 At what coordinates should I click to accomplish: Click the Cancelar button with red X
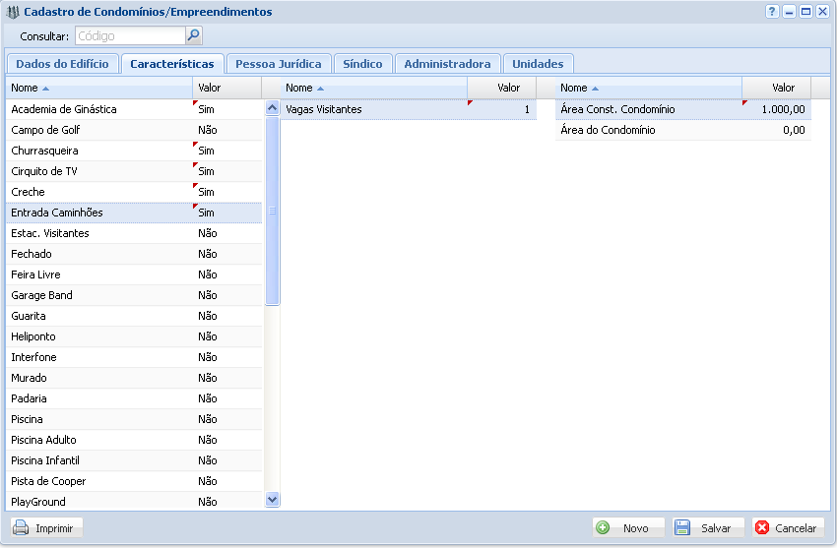tap(787, 528)
